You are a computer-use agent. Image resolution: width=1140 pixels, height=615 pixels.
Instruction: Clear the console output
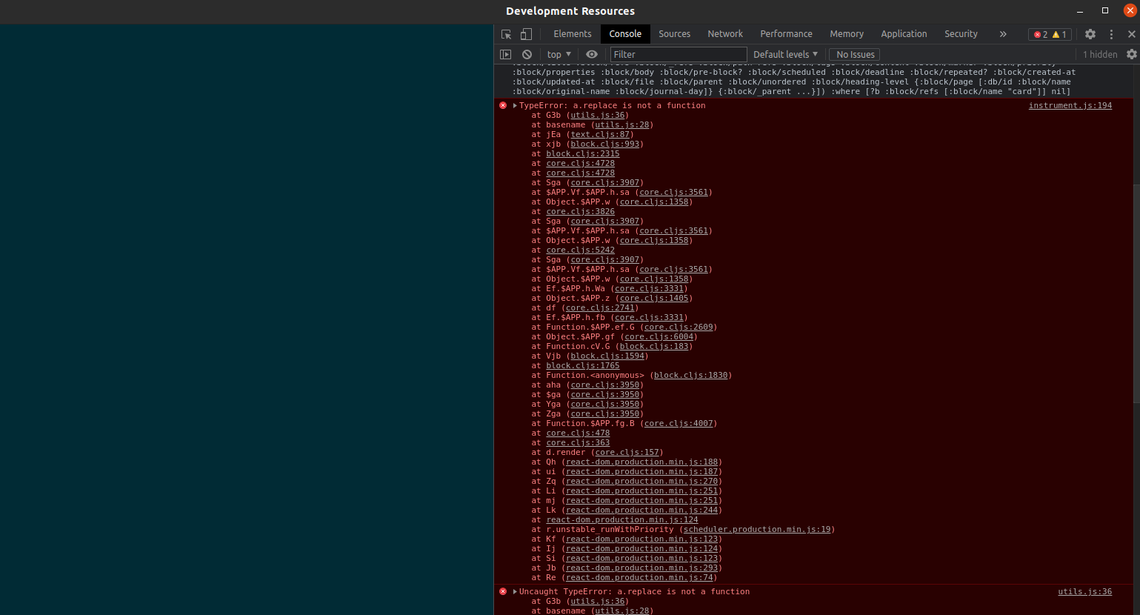[527, 54]
